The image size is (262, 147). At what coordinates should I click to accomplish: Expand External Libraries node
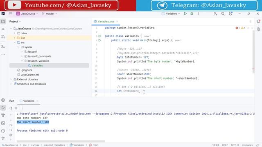pyautogui.click(x=11, y=79)
